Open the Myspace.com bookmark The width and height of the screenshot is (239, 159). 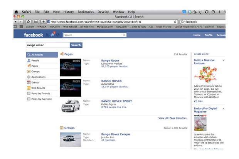pos(105,27)
